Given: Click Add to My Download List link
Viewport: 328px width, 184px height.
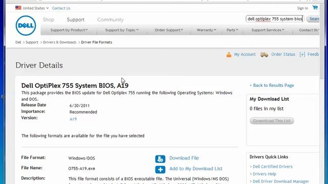Looking at the screenshot, I should point(196,169).
